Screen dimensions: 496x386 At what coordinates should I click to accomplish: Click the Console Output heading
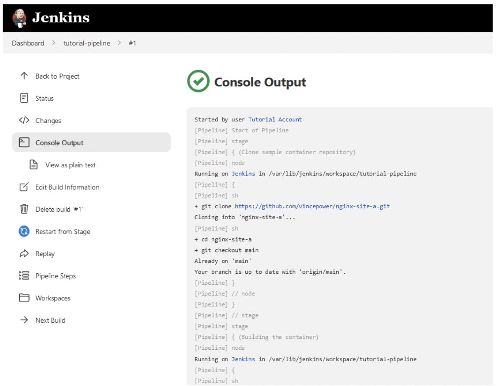[x=260, y=82]
